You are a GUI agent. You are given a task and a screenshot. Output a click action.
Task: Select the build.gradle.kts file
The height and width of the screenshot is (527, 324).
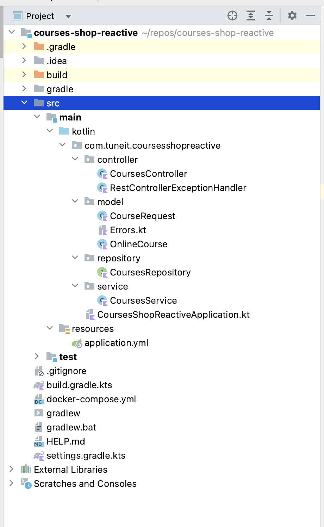coord(79,385)
